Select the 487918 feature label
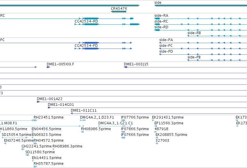 pyautogui.click(x=161, y=129)
